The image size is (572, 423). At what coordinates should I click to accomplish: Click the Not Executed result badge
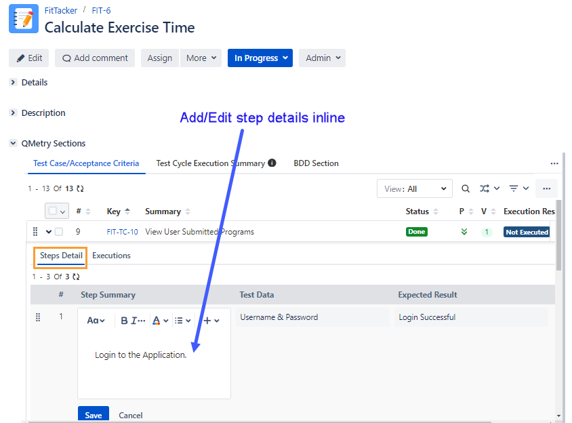pos(527,232)
